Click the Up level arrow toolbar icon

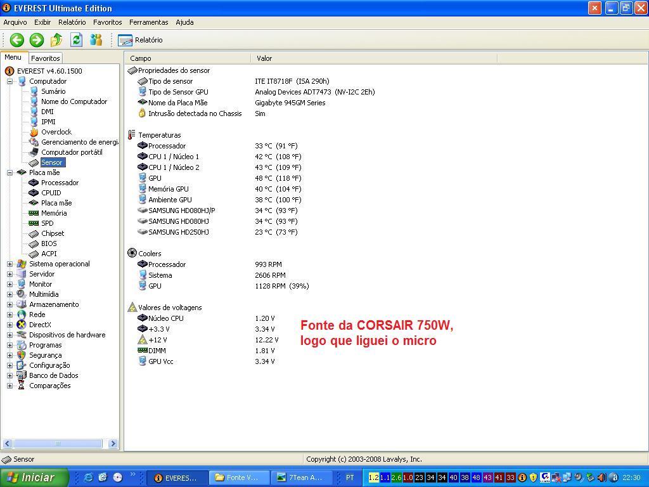coord(56,40)
